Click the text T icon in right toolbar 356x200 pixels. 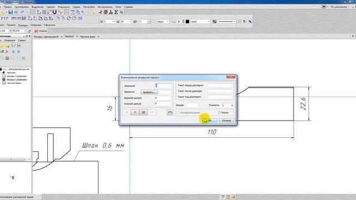point(244,22)
